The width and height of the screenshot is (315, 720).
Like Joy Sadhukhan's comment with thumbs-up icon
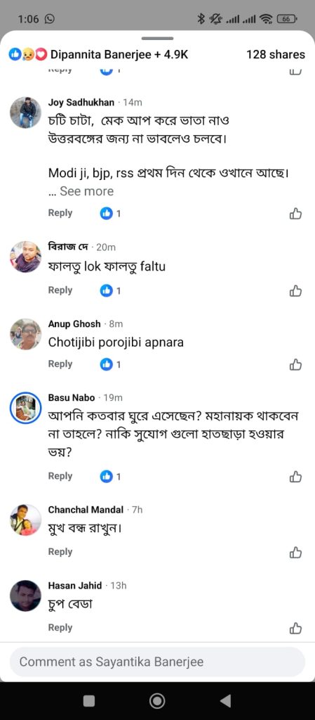(x=296, y=214)
